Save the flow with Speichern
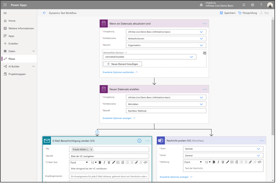Screen dimensions: 276x185 point(228,13)
